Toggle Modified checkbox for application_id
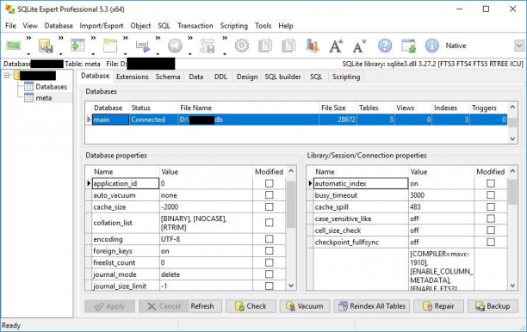Viewport: 527px width, 332px height. 270,183
